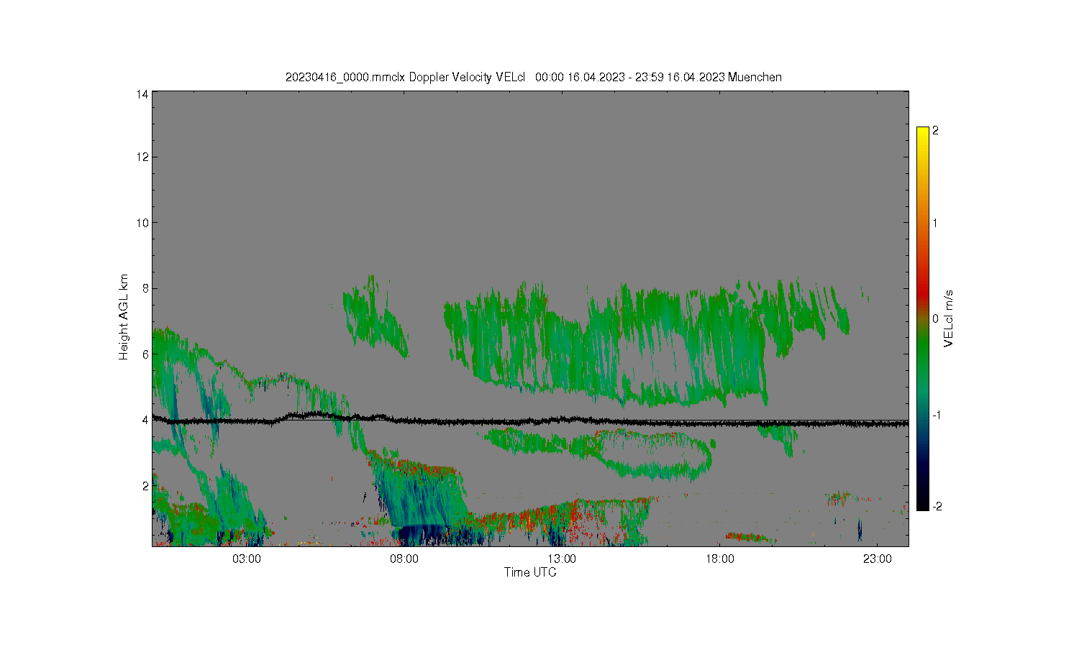The height and width of the screenshot is (647, 1079).
Task: Click the colorbar label 0
Action: 936,318
